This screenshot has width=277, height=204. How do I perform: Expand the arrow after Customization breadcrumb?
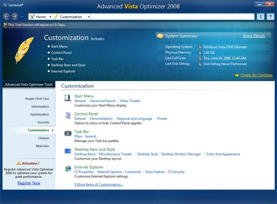89,17
